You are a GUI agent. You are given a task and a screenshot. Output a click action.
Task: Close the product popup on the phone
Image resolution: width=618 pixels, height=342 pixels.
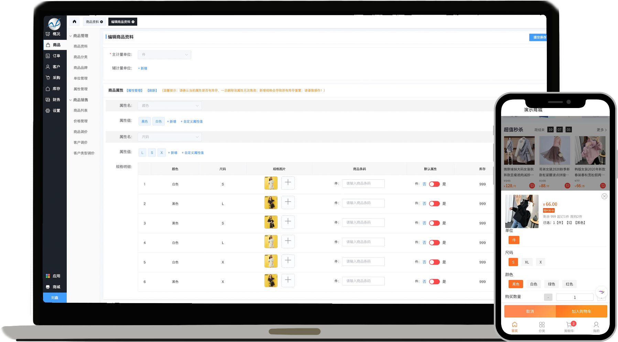tap(604, 196)
